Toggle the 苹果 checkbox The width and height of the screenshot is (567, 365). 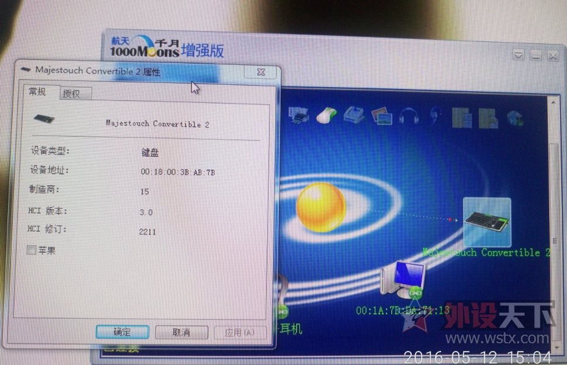(32, 250)
